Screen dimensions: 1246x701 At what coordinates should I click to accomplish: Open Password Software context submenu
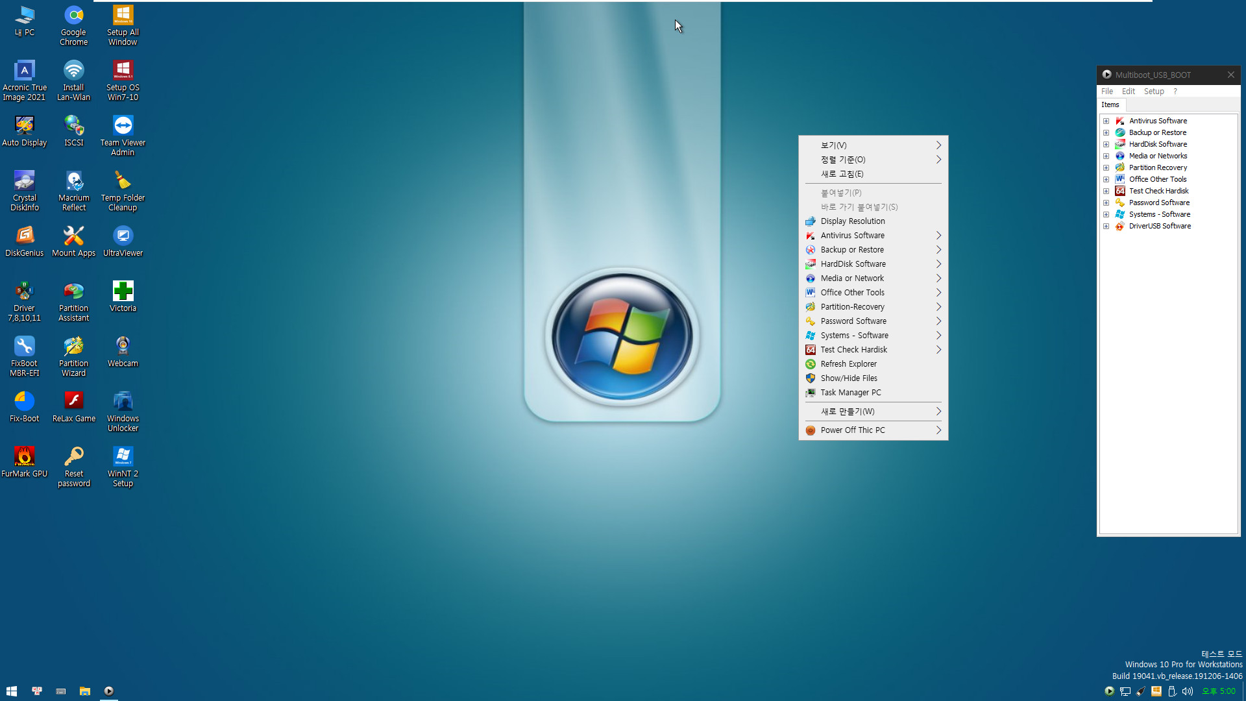[x=873, y=321]
